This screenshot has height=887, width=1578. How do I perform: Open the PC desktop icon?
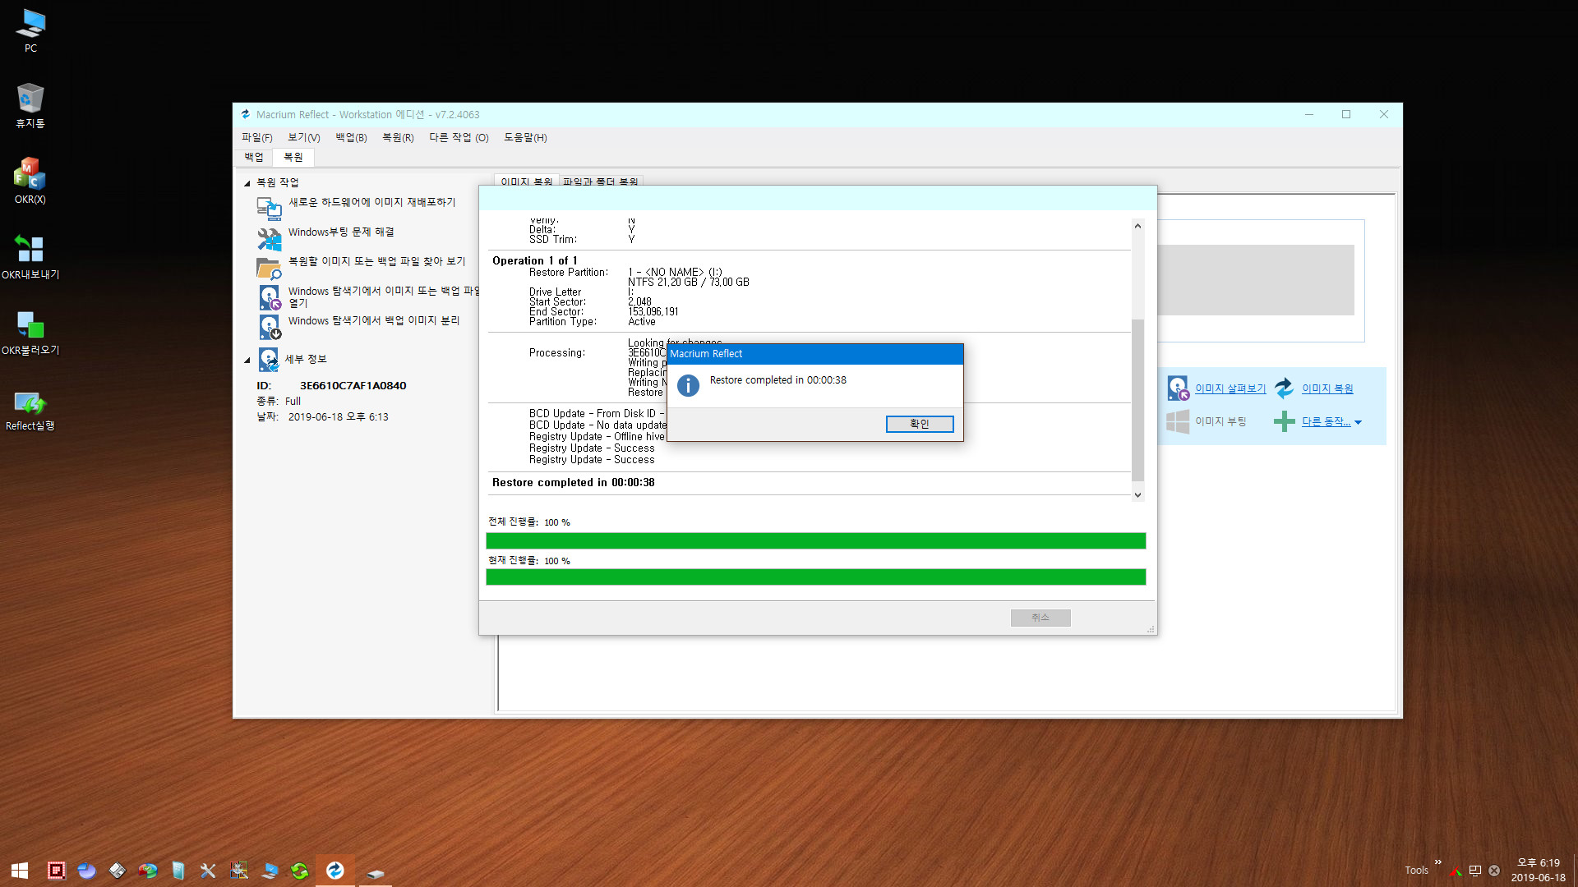(30, 30)
